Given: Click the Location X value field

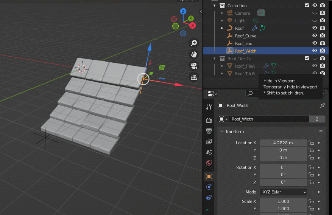Looking at the screenshot, I should [x=284, y=143].
